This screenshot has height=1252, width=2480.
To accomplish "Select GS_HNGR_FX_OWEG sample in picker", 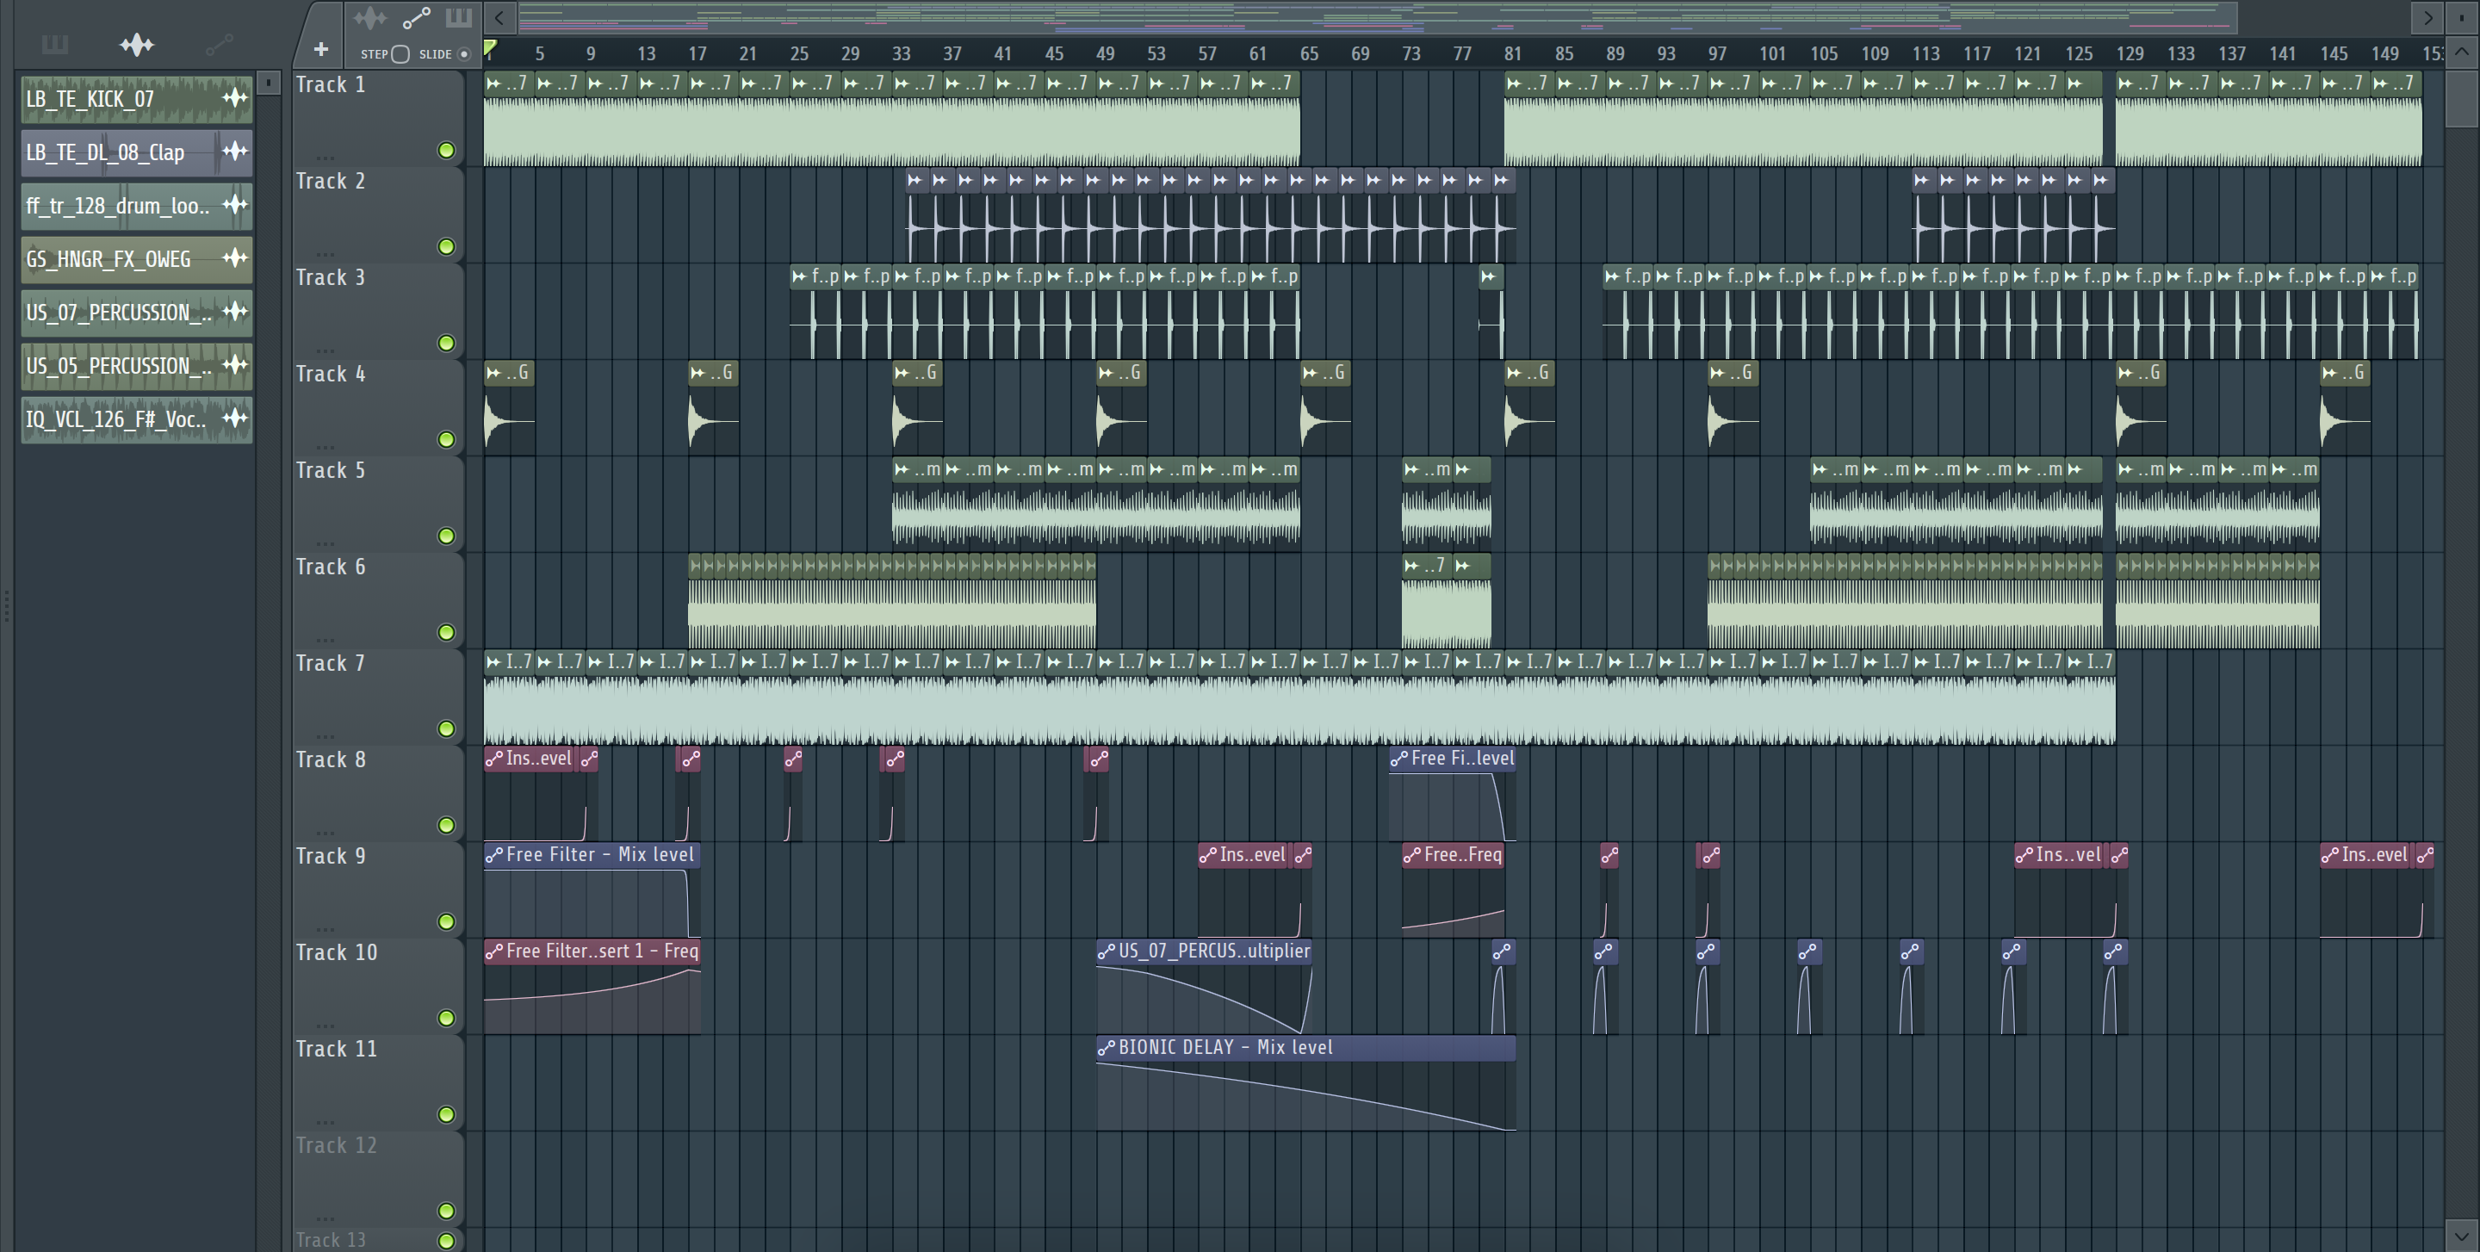I will click(137, 259).
